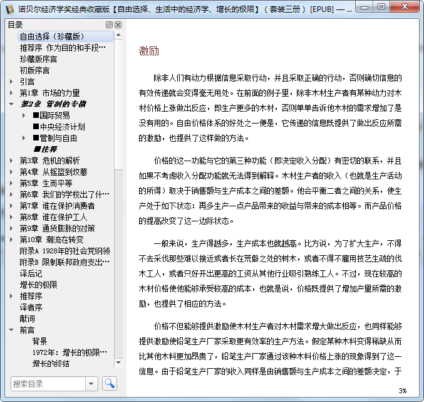Close the 目录 panel
This screenshot has height=402, width=424.
(118, 25)
